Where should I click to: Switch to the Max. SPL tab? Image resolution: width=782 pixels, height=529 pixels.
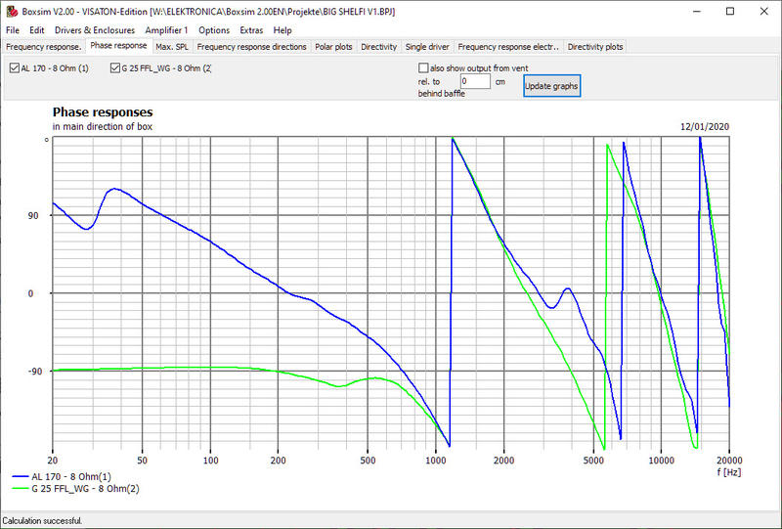[172, 47]
